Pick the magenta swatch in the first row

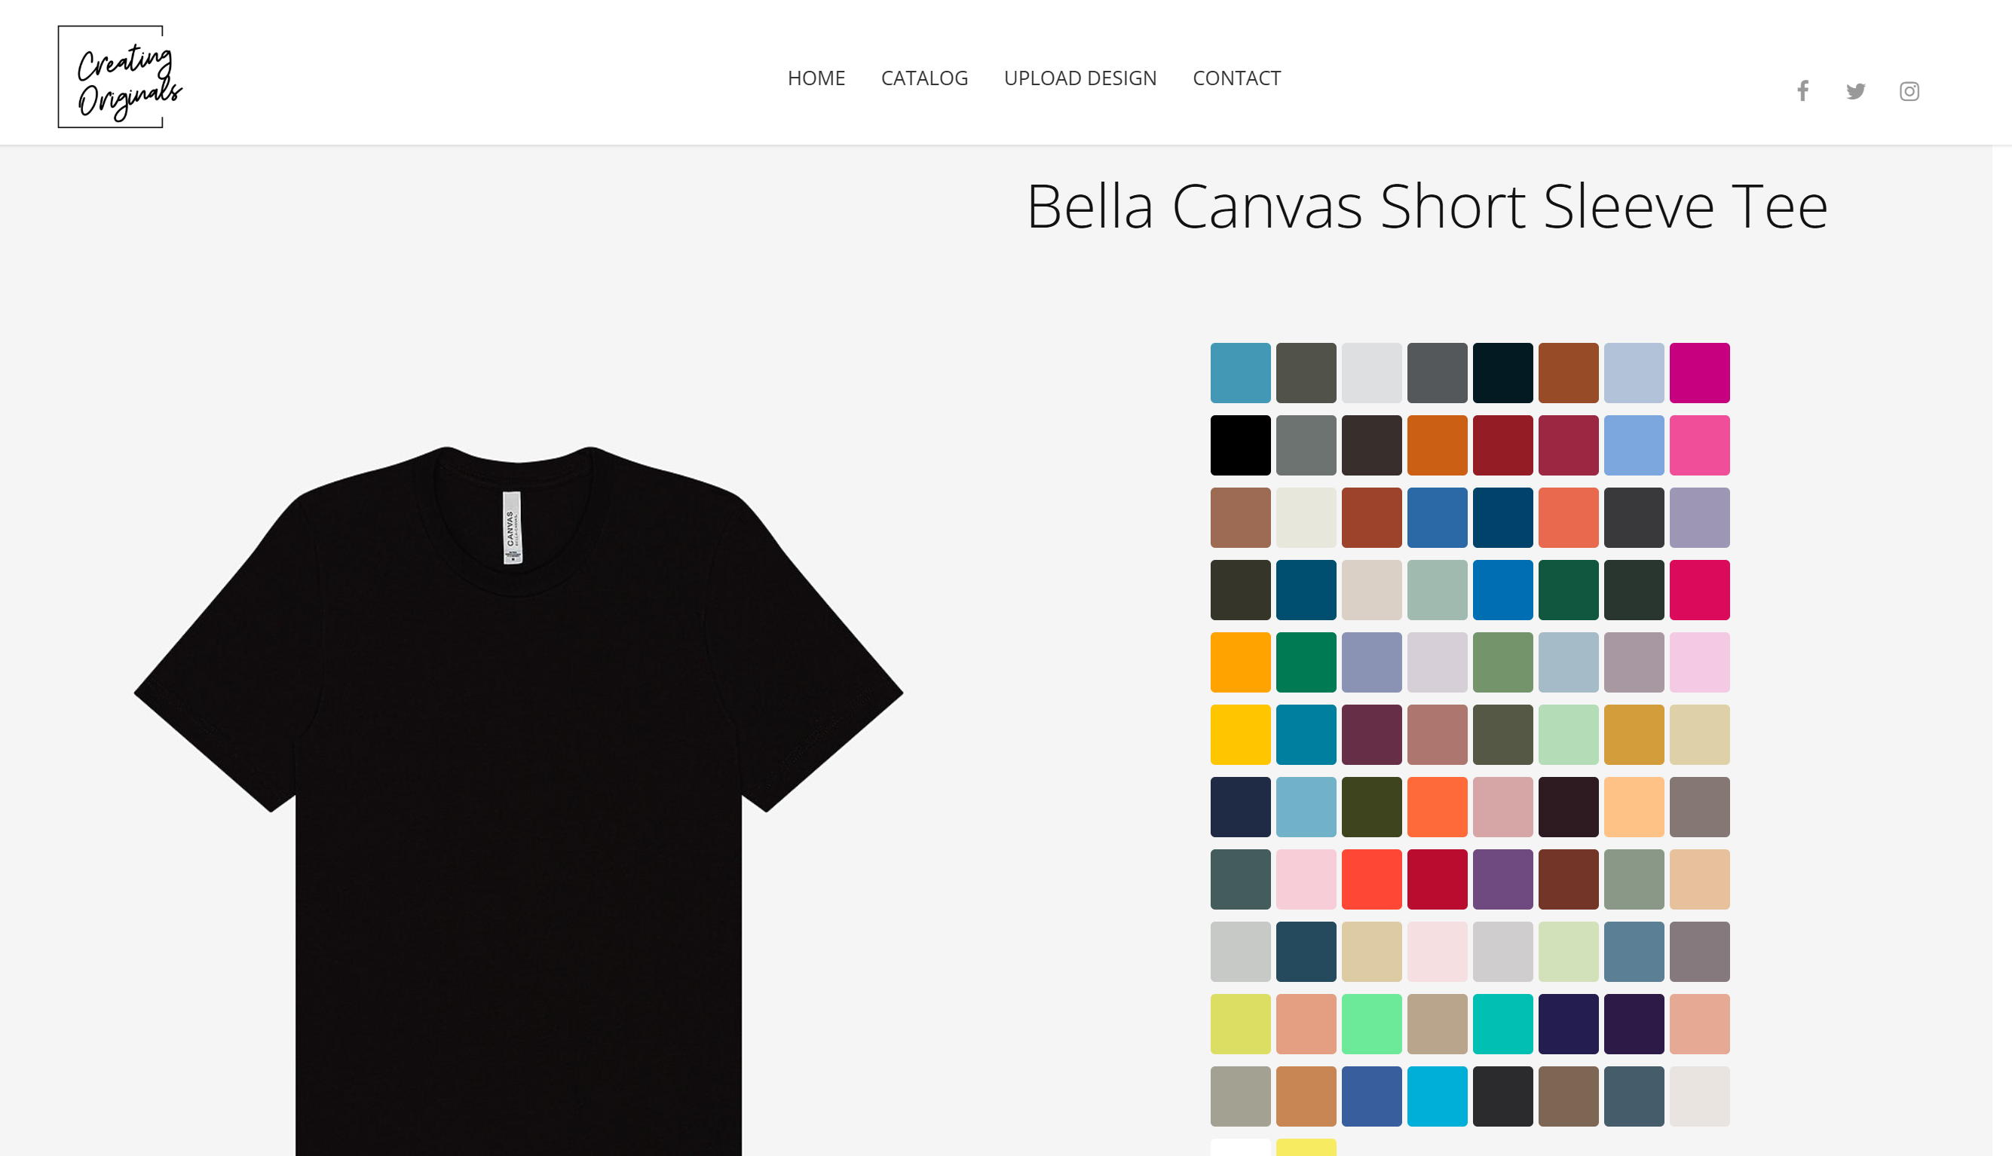(1699, 373)
